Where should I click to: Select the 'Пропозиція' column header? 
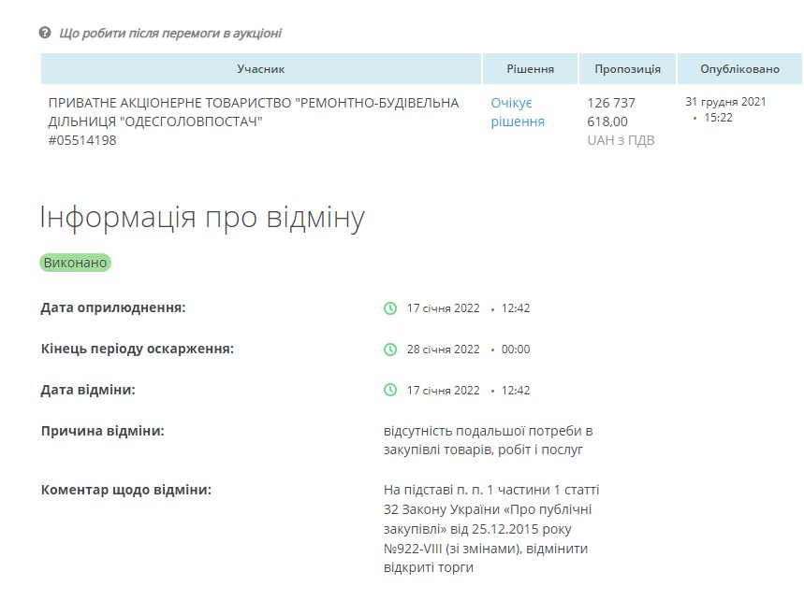627,69
